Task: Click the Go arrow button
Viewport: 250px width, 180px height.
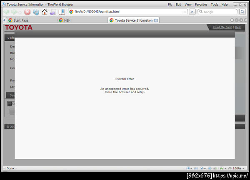Action: click(192, 12)
